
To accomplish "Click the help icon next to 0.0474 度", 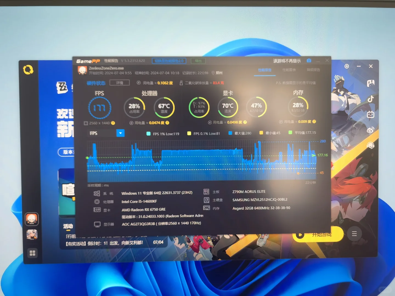I will pos(167,123).
